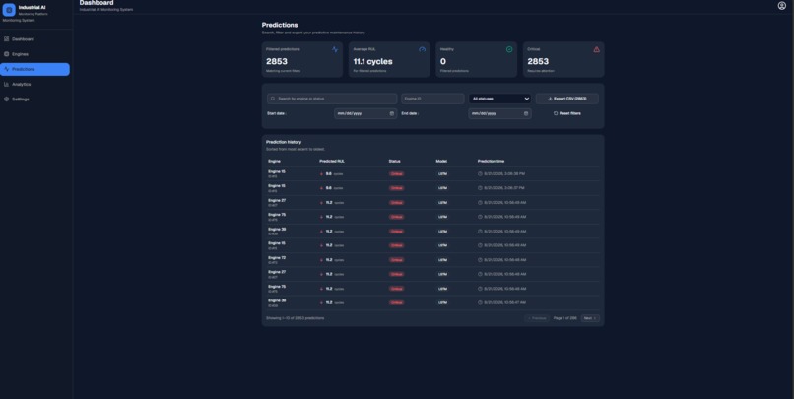This screenshot has width=794, height=399.
Task: Click the pulse icon on Filtered predictions card
Action: [335, 49]
